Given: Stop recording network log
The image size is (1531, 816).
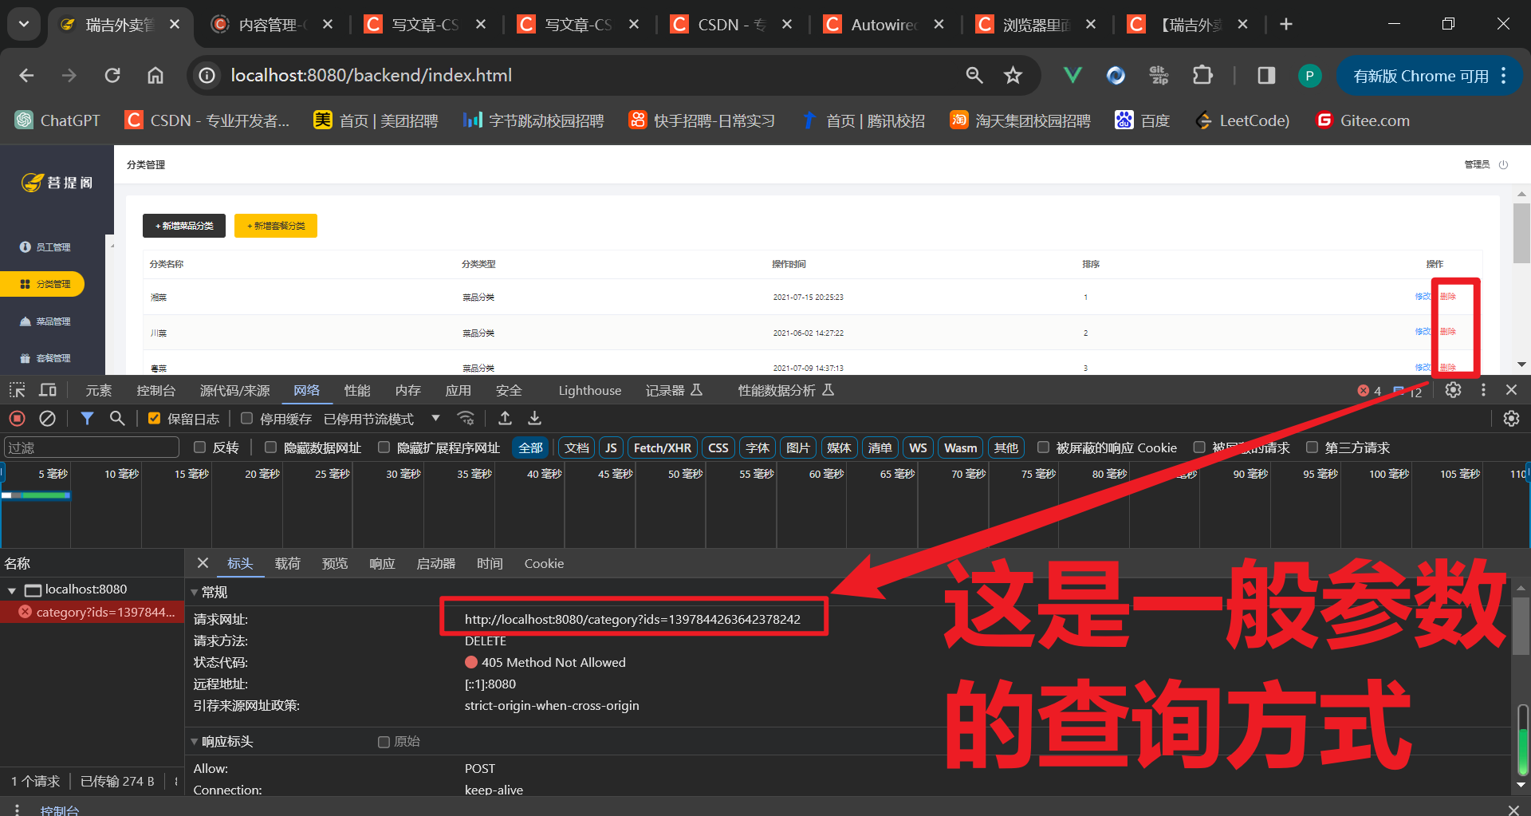Looking at the screenshot, I should (x=17, y=419).
